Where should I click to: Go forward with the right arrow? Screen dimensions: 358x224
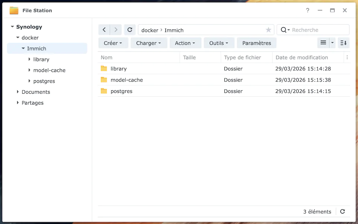click(x=116, y=30)
